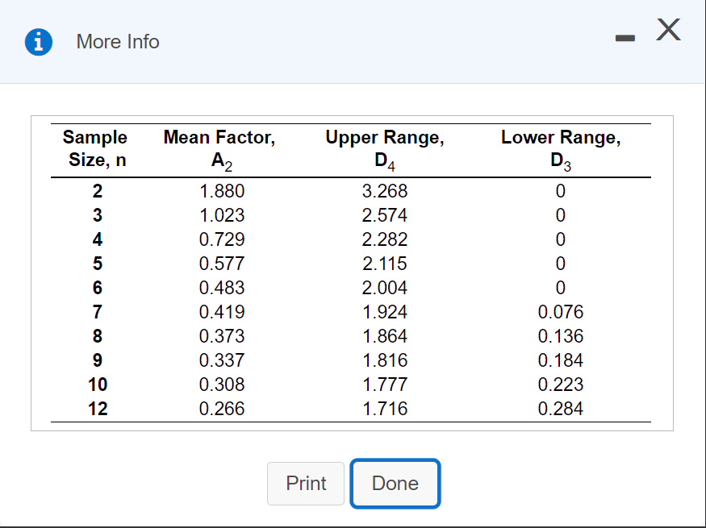Click the sample size 8 row label
This screenshot has width=706, height=528.
coord(98,336)
